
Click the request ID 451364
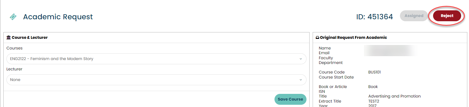pos(374,17)
